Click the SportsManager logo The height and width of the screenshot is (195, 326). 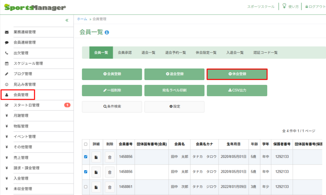tap(35, 7)
